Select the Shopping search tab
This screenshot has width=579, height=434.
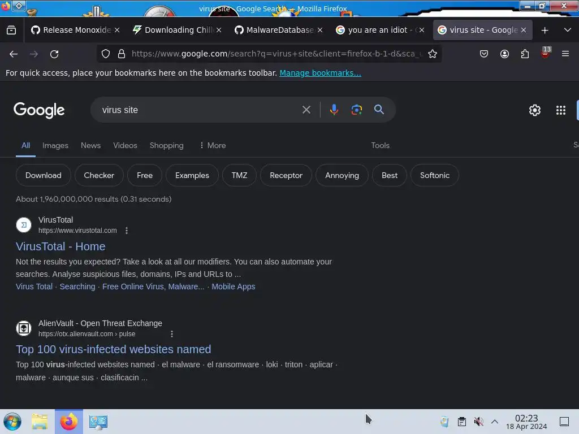(x=167, y=145)
